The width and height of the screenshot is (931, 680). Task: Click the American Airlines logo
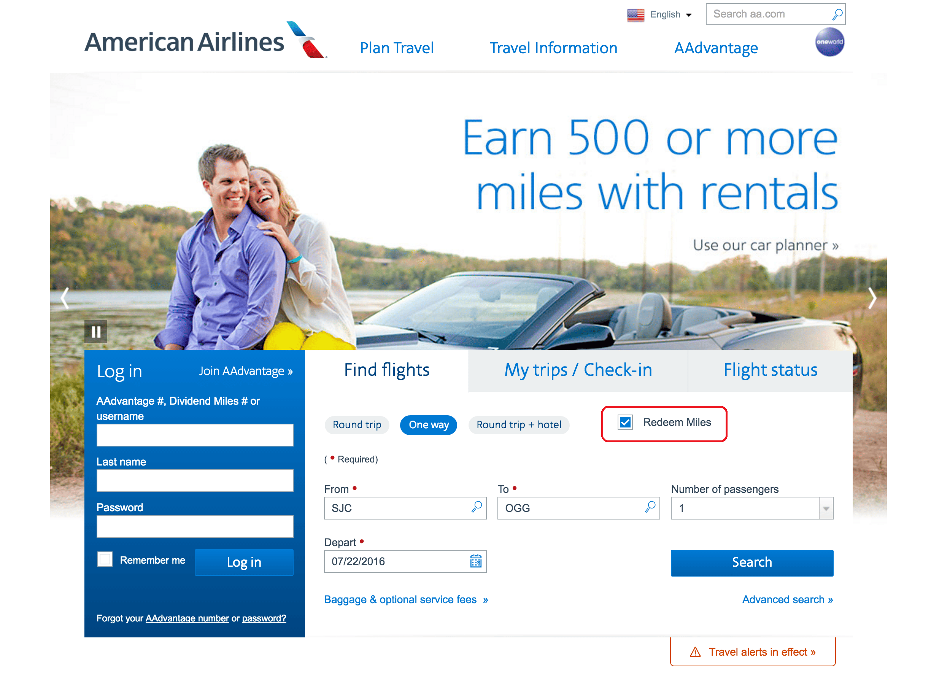point(206,40)
